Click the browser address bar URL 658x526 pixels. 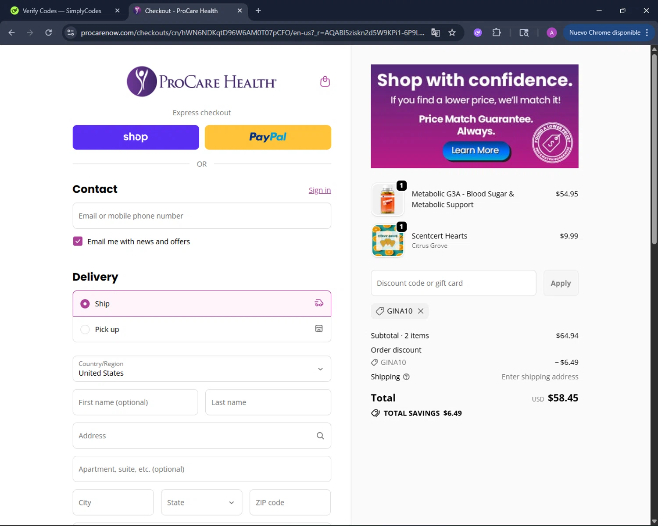click(x=253, y=32)
